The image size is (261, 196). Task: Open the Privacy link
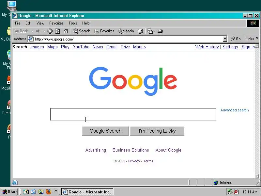[x=134, y=161]
